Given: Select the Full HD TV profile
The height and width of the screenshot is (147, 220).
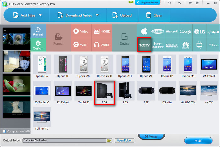Looking at the screenshot, I should pyautogui.click(x=42, y=119).
